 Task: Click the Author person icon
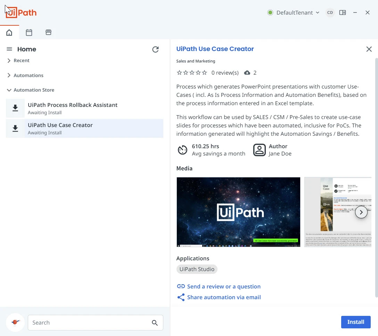[x=260, y=150]
